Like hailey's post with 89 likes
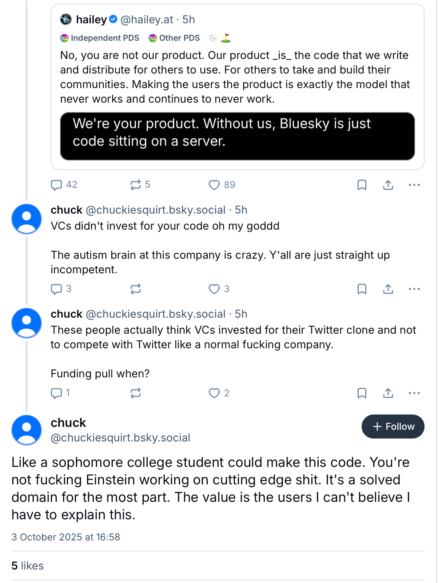 coord(214,185)
